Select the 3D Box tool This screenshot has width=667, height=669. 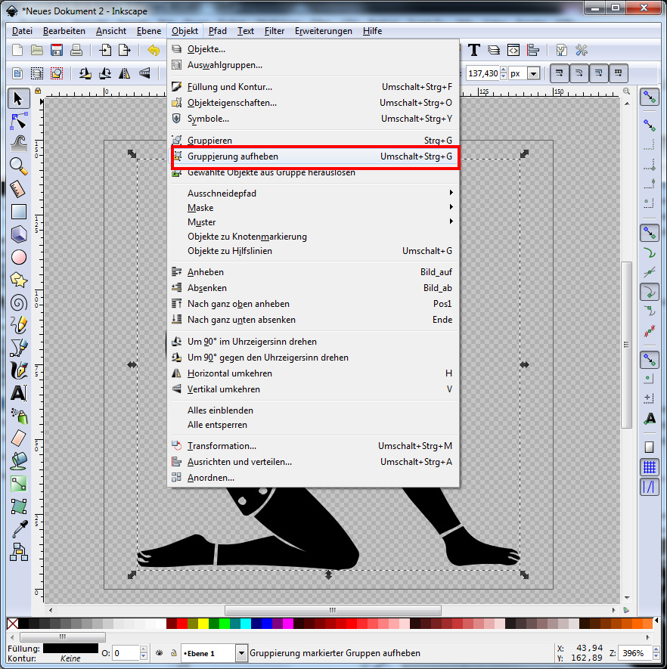point(18,234)
